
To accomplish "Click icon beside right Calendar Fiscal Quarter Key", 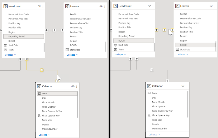I will (149, 115).
